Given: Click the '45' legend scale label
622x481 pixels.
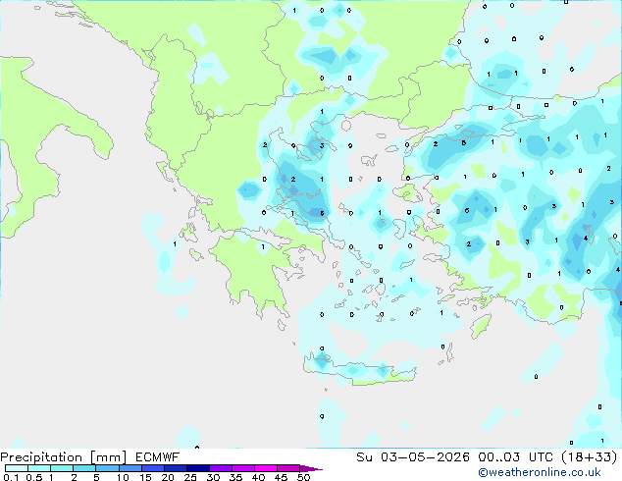Looking at the screenshot, I should (281, 477).
